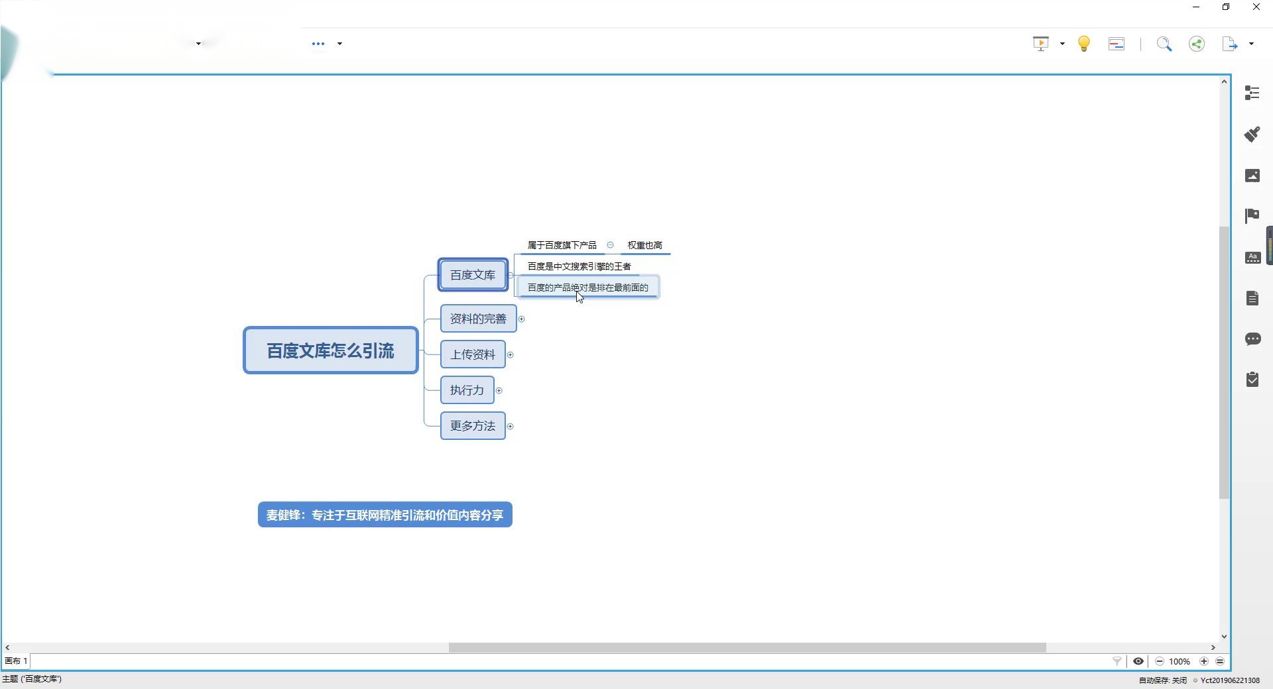Expand the 资料的完善 topic
1273x689 pixels.
pos(521,319)
